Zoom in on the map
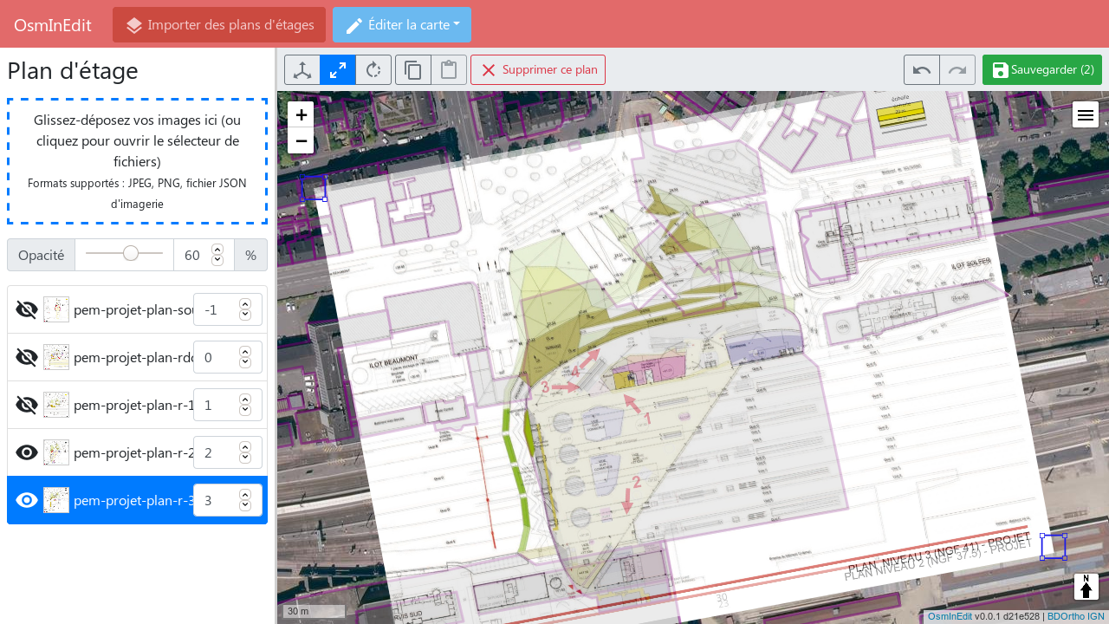This screenshot has width=1109, height=624. pos(301,114)
